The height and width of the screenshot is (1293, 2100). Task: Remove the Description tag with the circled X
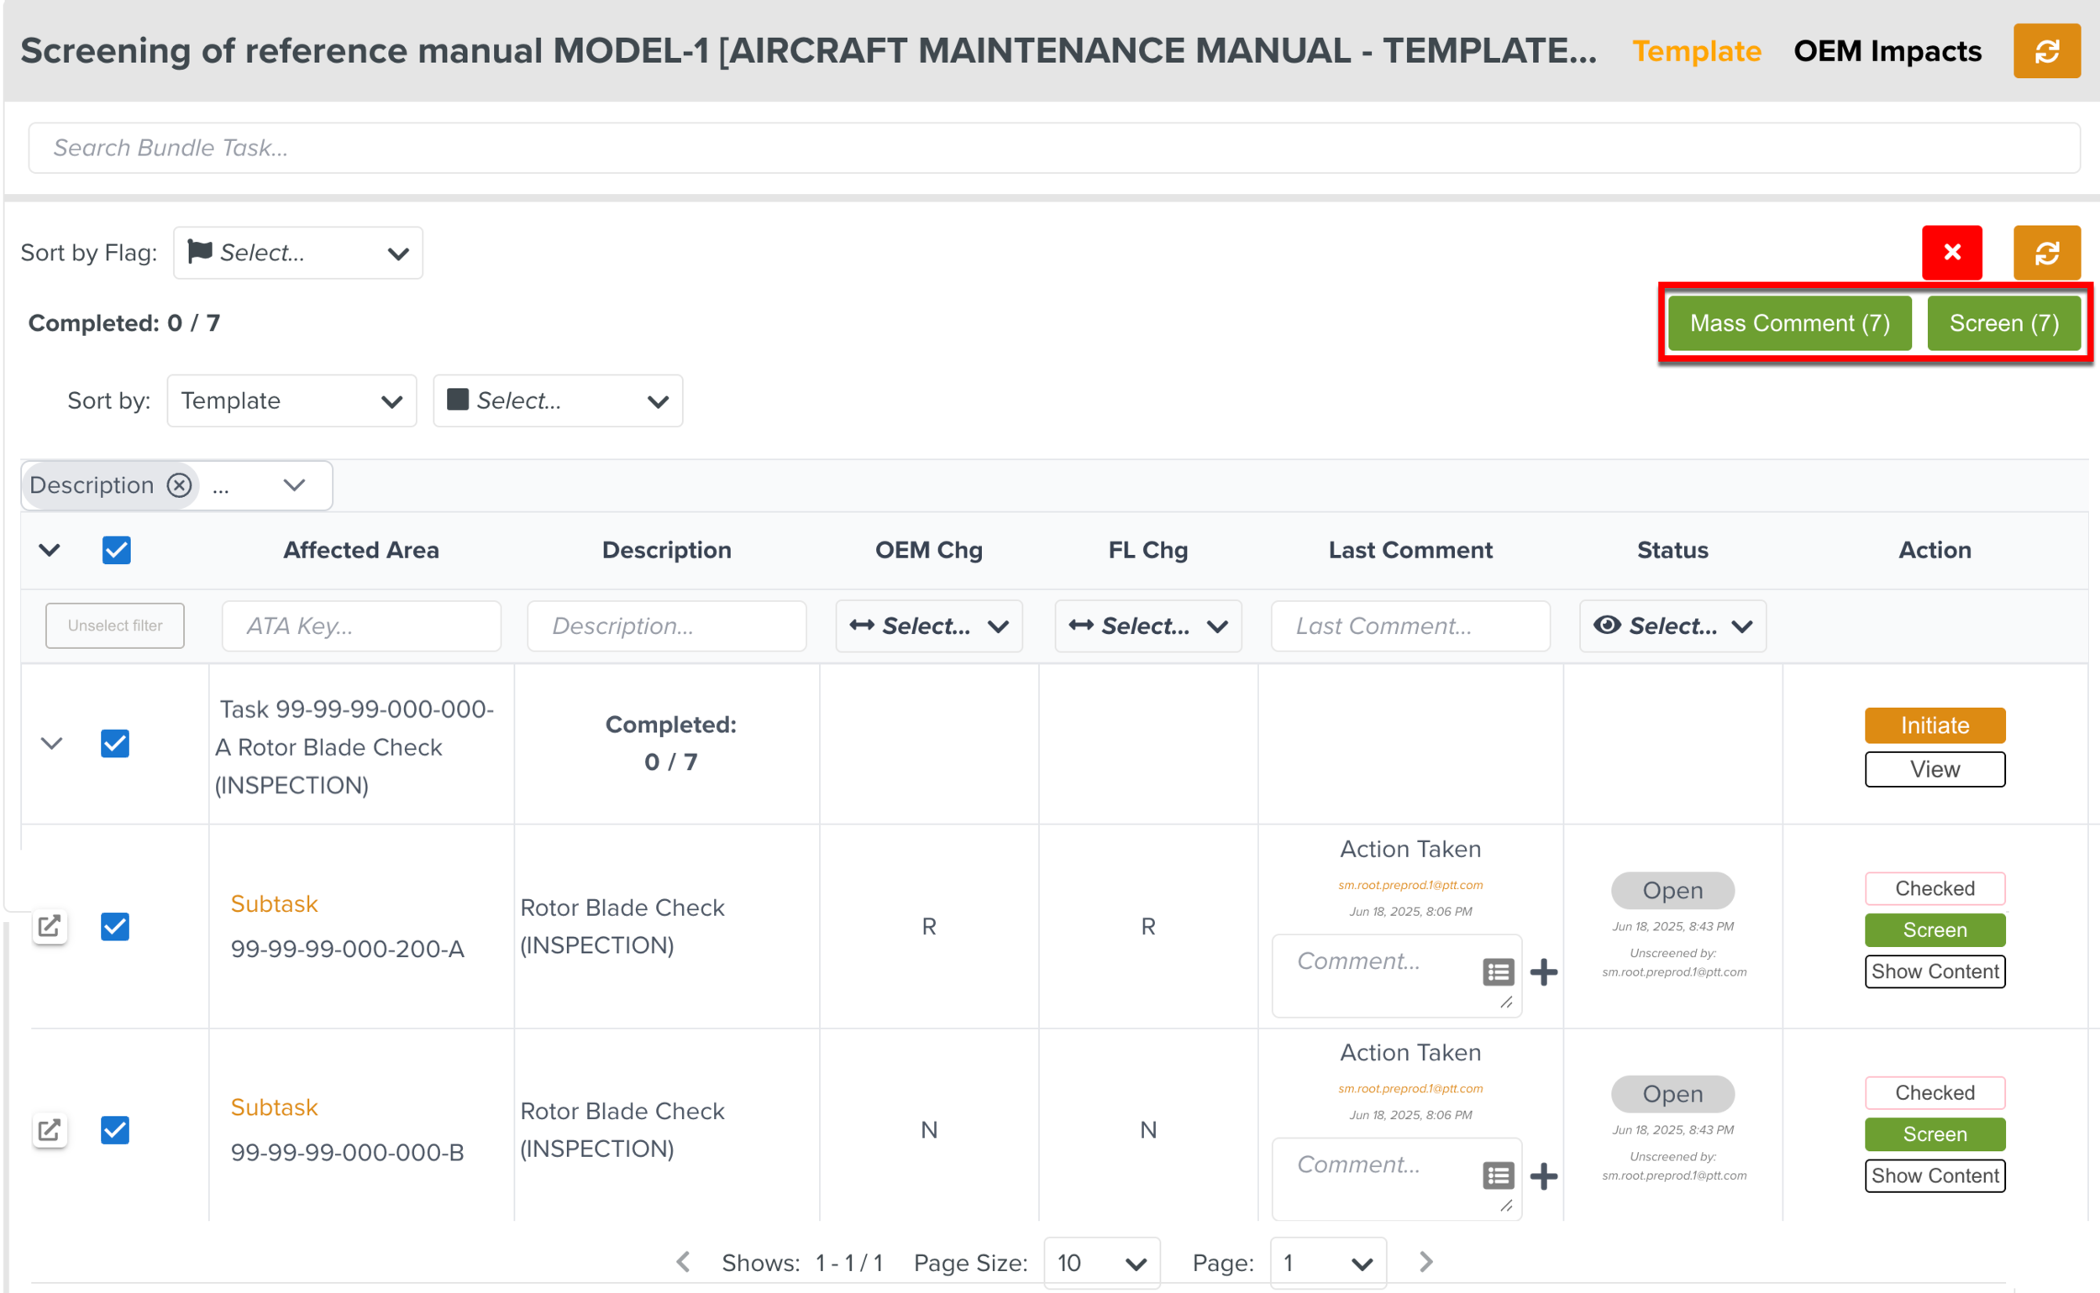pos(179,485)
